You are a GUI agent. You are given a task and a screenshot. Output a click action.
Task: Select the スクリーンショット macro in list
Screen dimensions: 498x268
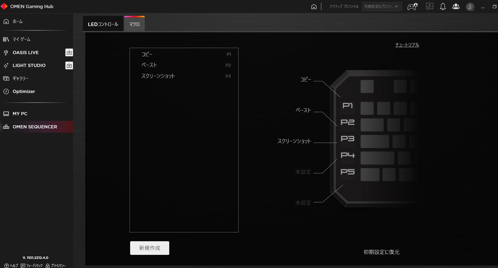click(x=184, y=76)
